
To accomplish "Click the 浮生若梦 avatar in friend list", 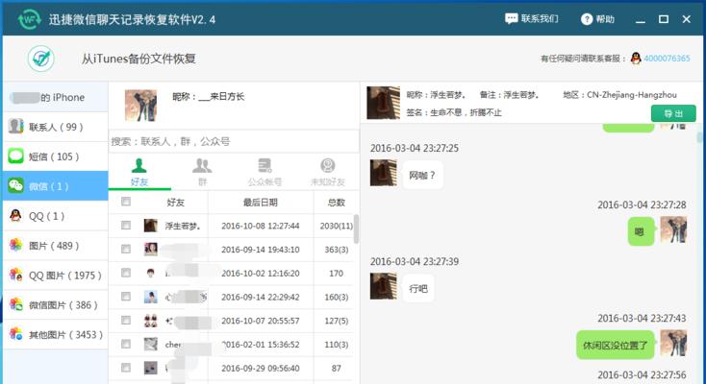I will [150, 226].
